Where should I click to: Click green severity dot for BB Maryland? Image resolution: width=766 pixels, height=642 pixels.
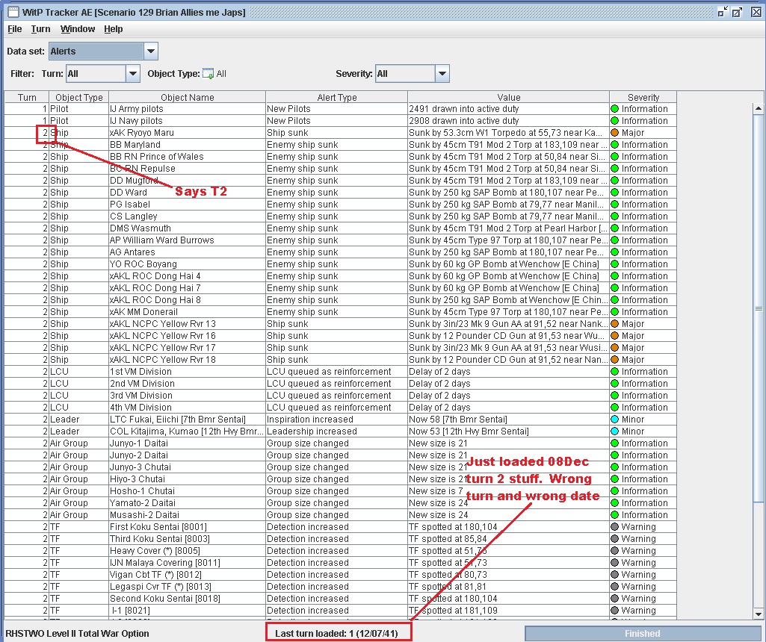614,144
